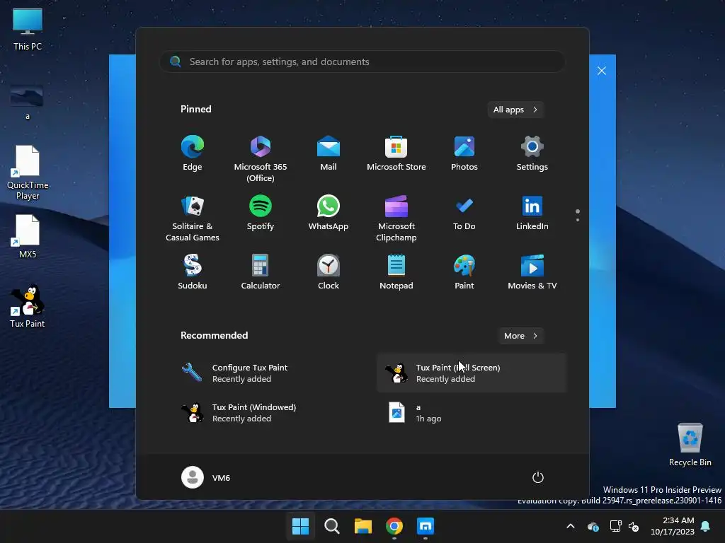Open Microsoft Clipchamp
Image resolution: width=725 pixels, height=543 pixels.
396,218
